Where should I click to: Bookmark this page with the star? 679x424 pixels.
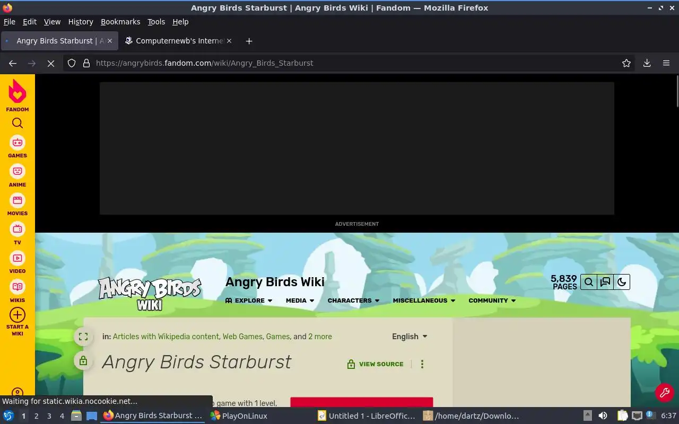point(626,63)
